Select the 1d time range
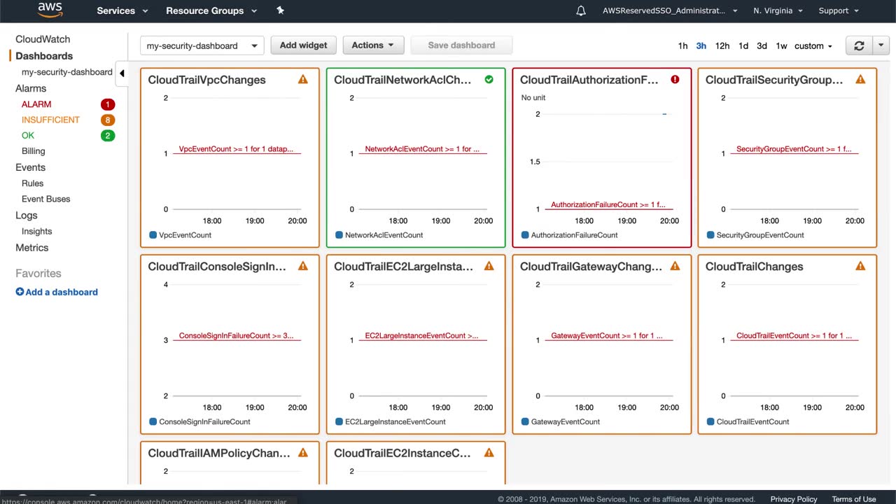896x504 pixels. (743, 45)
